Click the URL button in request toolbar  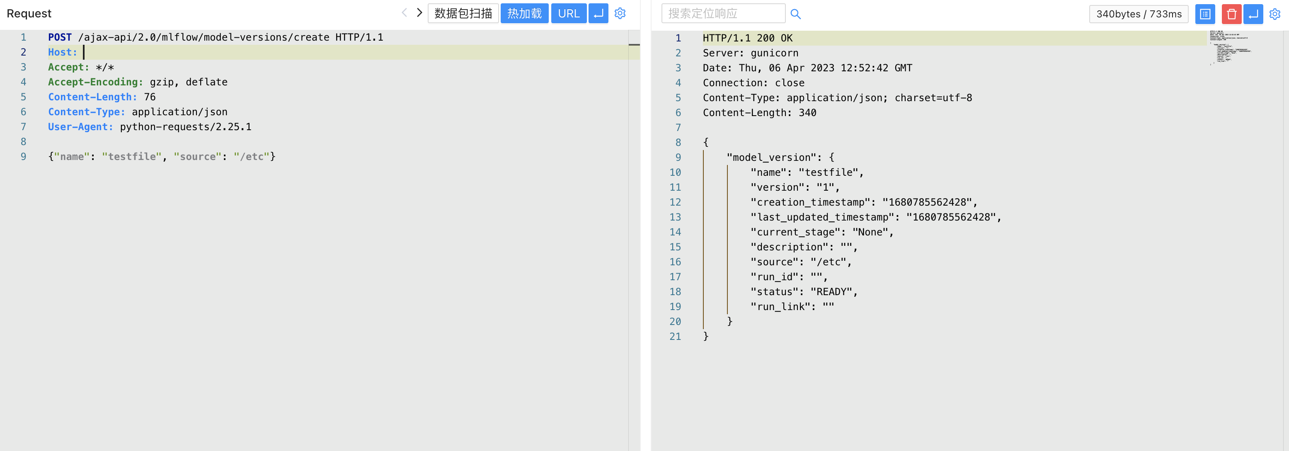click(568, 14)
